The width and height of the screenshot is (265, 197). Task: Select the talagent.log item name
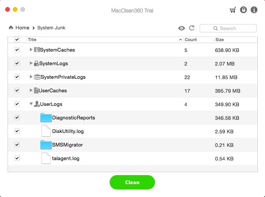point(65,159)
